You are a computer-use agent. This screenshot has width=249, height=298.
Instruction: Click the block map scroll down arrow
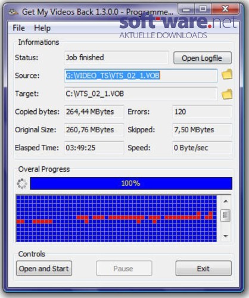[x=226, y=236]
